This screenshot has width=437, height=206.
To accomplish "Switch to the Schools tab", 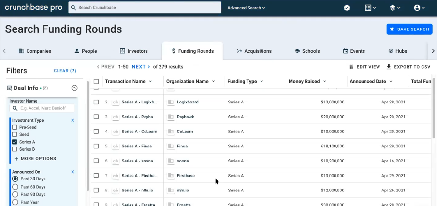I will point(307,51).
